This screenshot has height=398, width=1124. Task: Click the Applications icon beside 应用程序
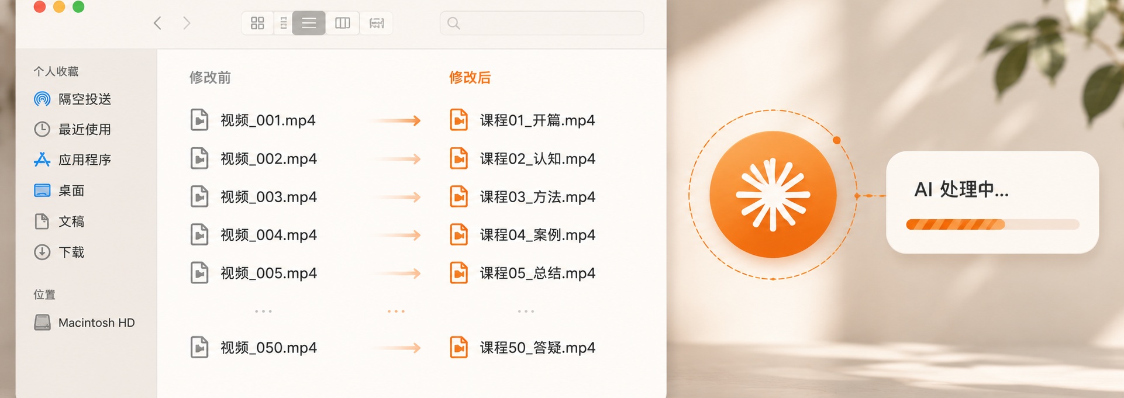coord(42,160)
